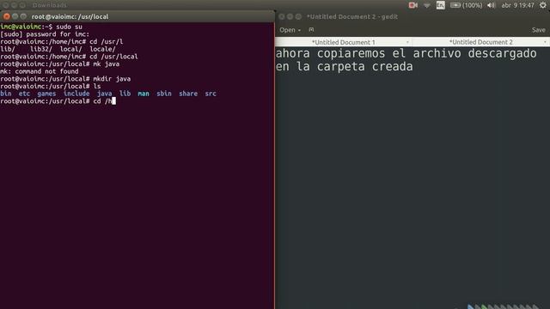Minimize the gedit window

tap(290, 16)
